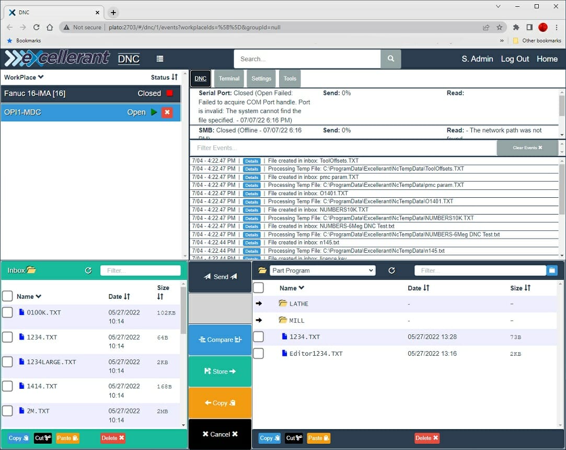
Task: Open the Part Program dropdown
Action: [x=323, y=271]
